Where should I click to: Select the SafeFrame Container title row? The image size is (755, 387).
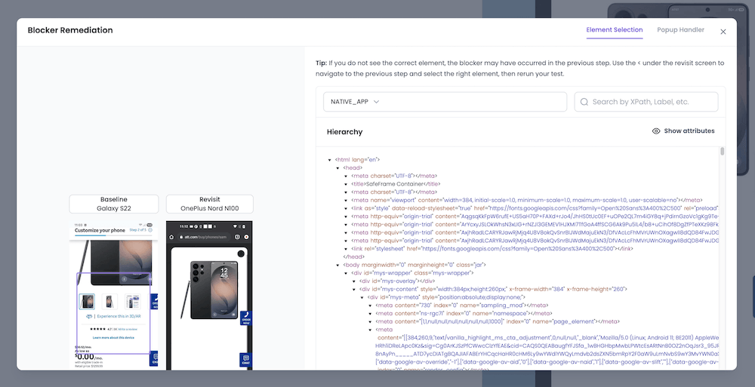(396, 184)
